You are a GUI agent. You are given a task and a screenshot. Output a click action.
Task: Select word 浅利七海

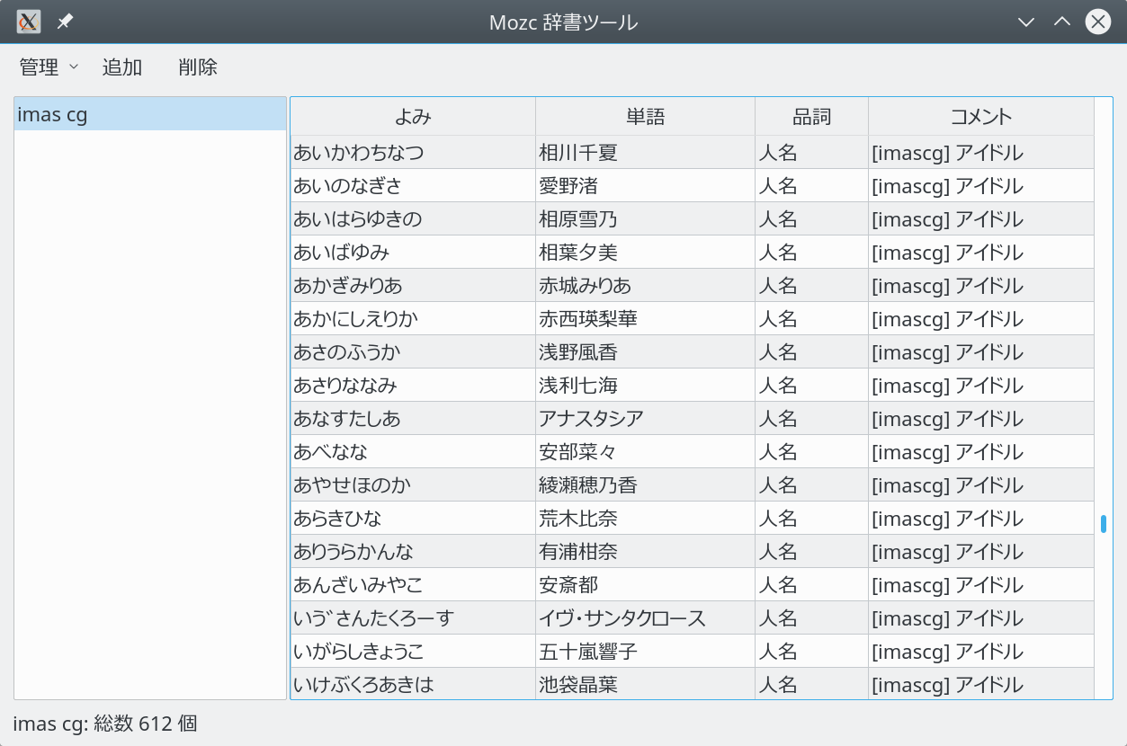pos(646,386)
